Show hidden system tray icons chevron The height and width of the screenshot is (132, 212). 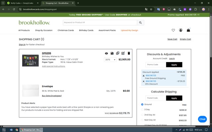coord(176,130)
